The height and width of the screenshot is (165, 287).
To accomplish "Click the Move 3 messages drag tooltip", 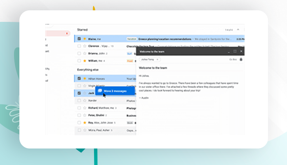I will coord(115,91).
